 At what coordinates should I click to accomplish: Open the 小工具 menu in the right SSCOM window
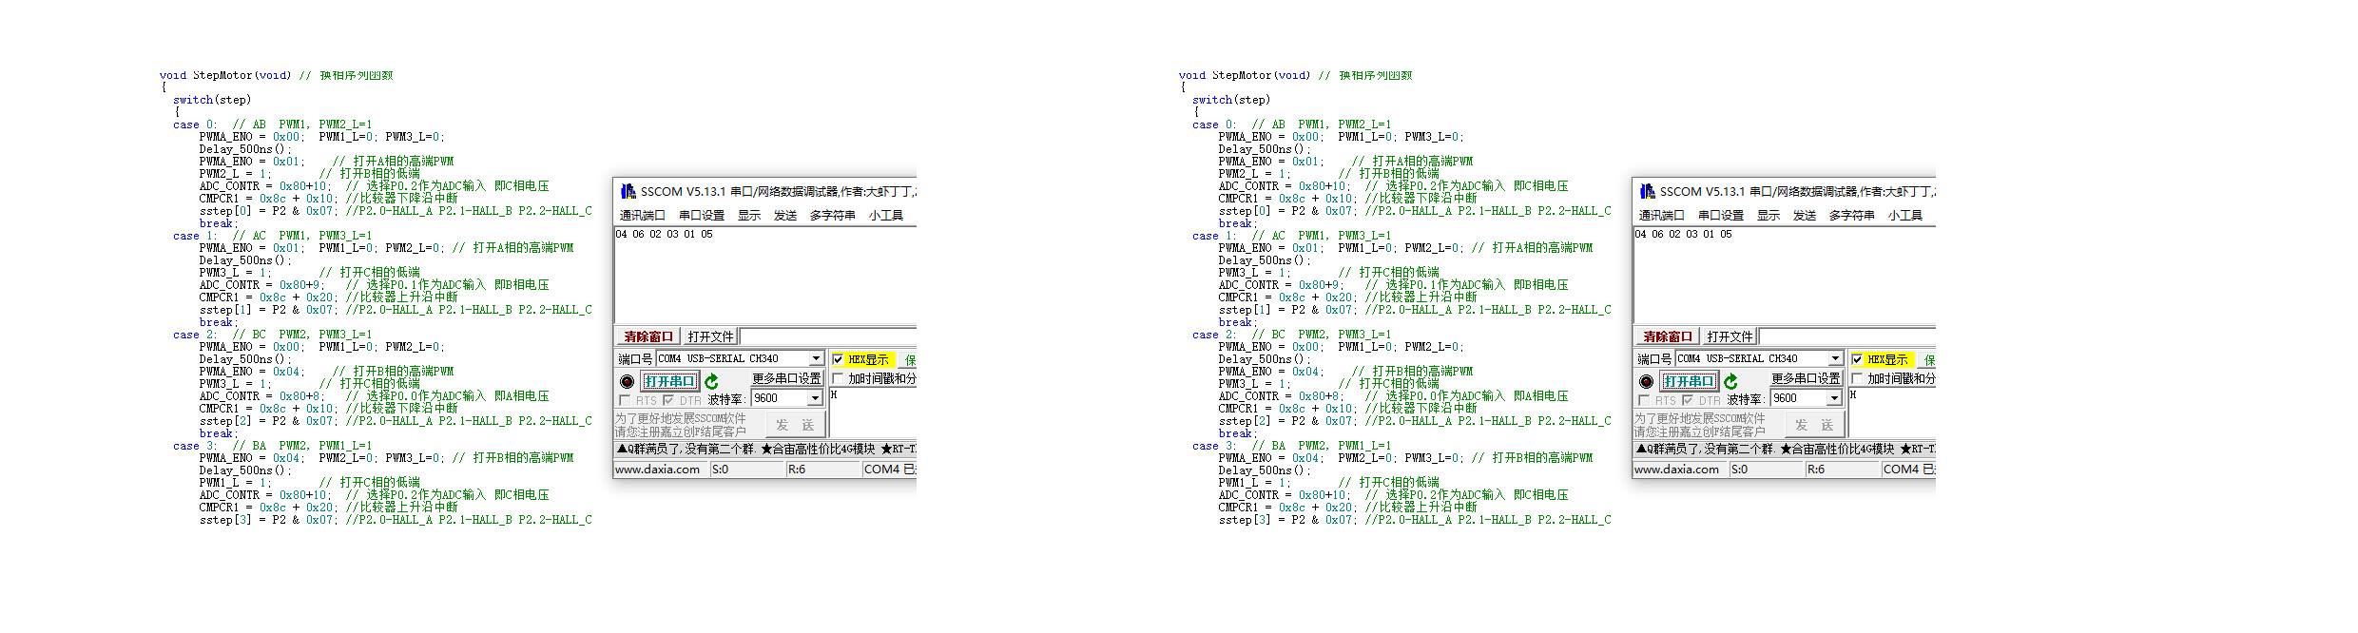(x=1904, y=216)
